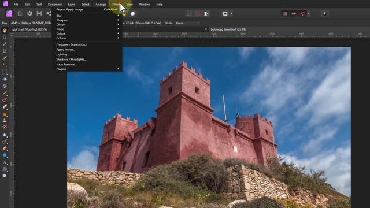Select the Selection Brush tool

point(5,58)
